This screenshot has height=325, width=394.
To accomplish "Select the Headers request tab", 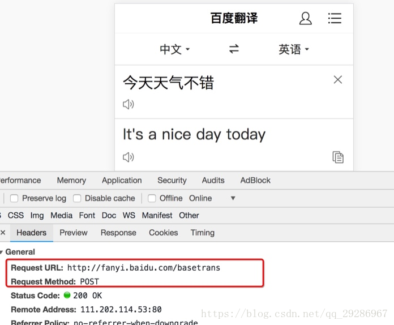I will coord(31,233).
